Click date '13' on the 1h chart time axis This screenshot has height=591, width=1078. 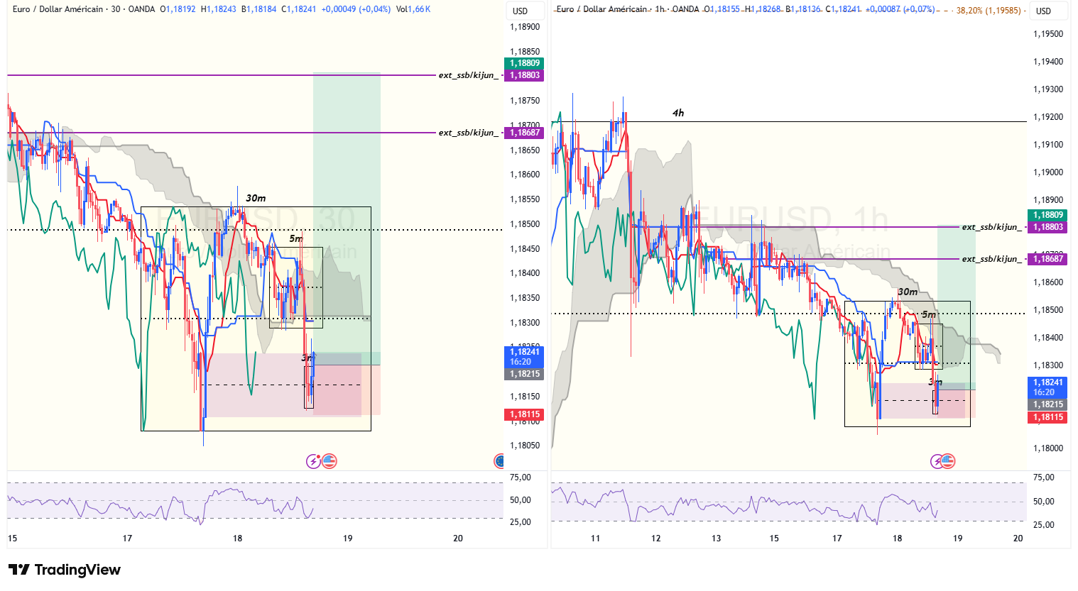(x=716, y=538)
